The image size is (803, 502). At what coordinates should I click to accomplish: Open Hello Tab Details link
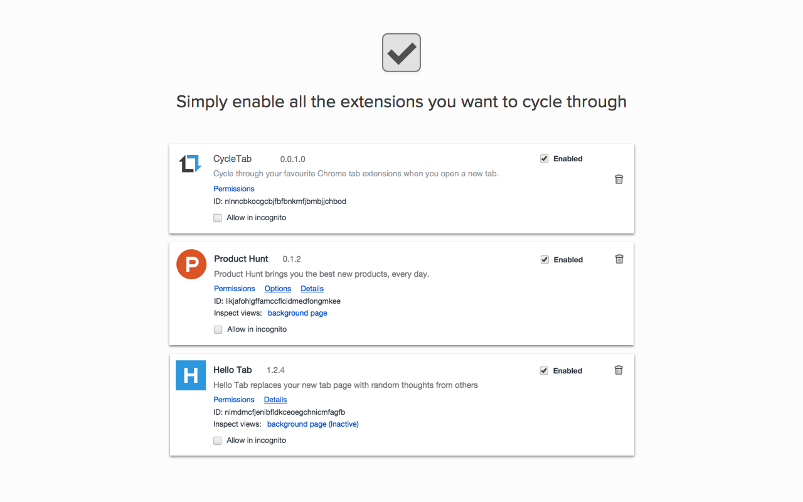point(275,400)
